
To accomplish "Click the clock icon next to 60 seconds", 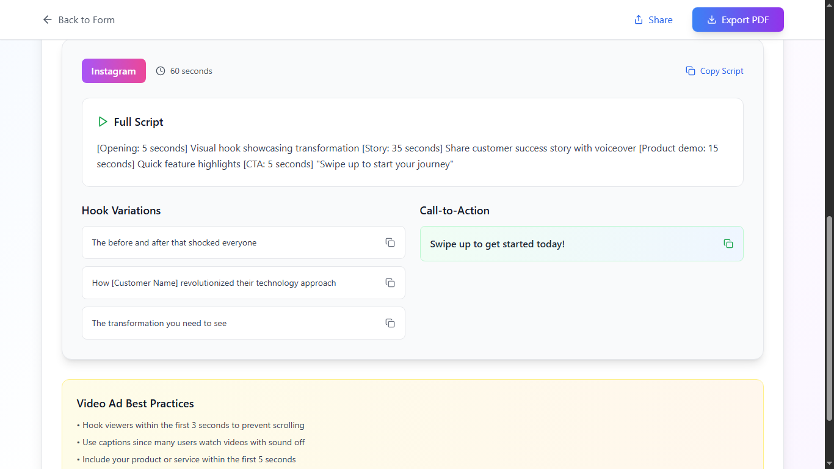I will click(161, 71).
